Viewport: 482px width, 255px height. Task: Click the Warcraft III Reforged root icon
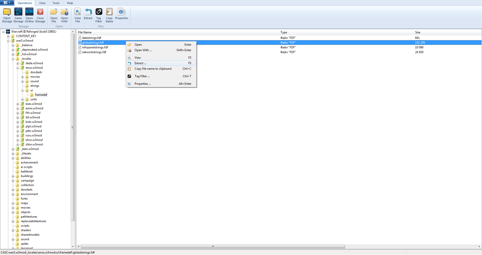(8, 32)
